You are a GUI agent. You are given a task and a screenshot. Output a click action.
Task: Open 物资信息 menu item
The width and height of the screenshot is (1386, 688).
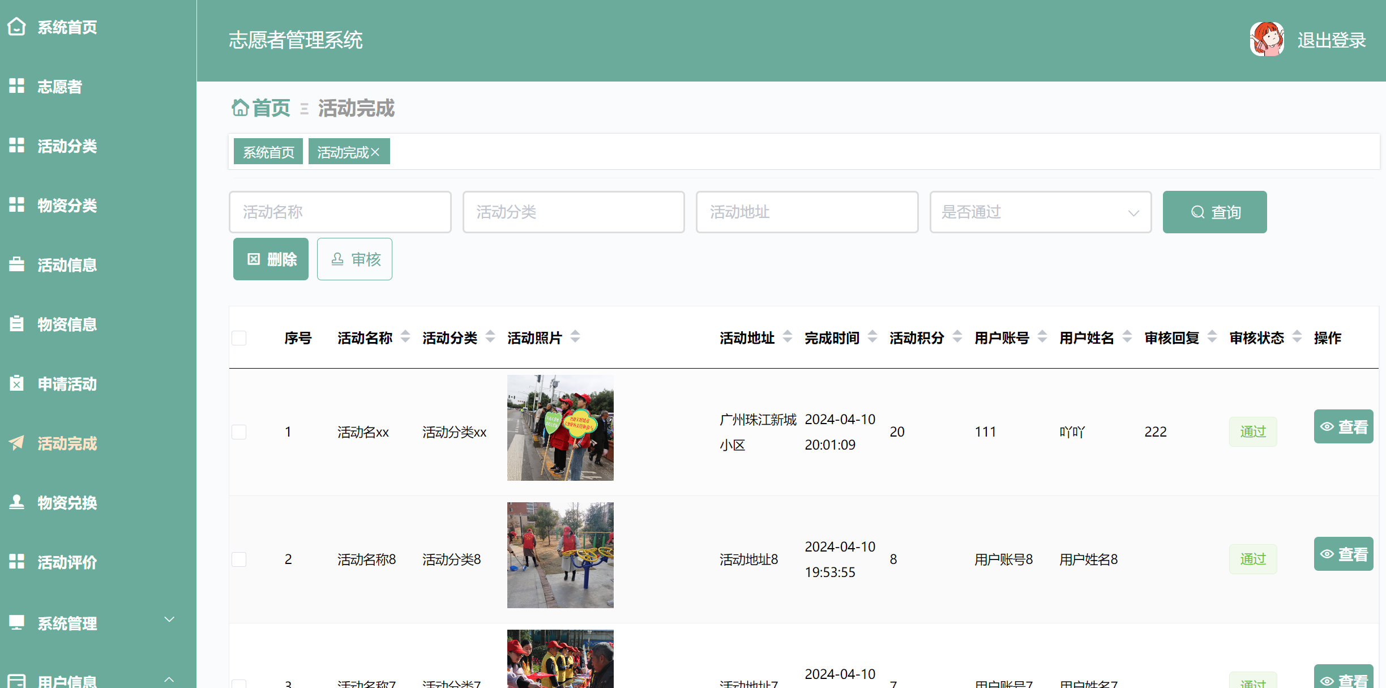[x=67, y=324]
